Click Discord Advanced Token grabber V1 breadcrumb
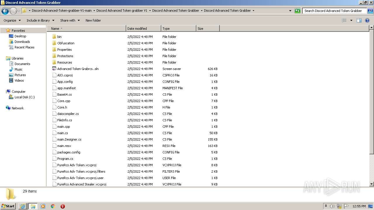 pos(122,10)
